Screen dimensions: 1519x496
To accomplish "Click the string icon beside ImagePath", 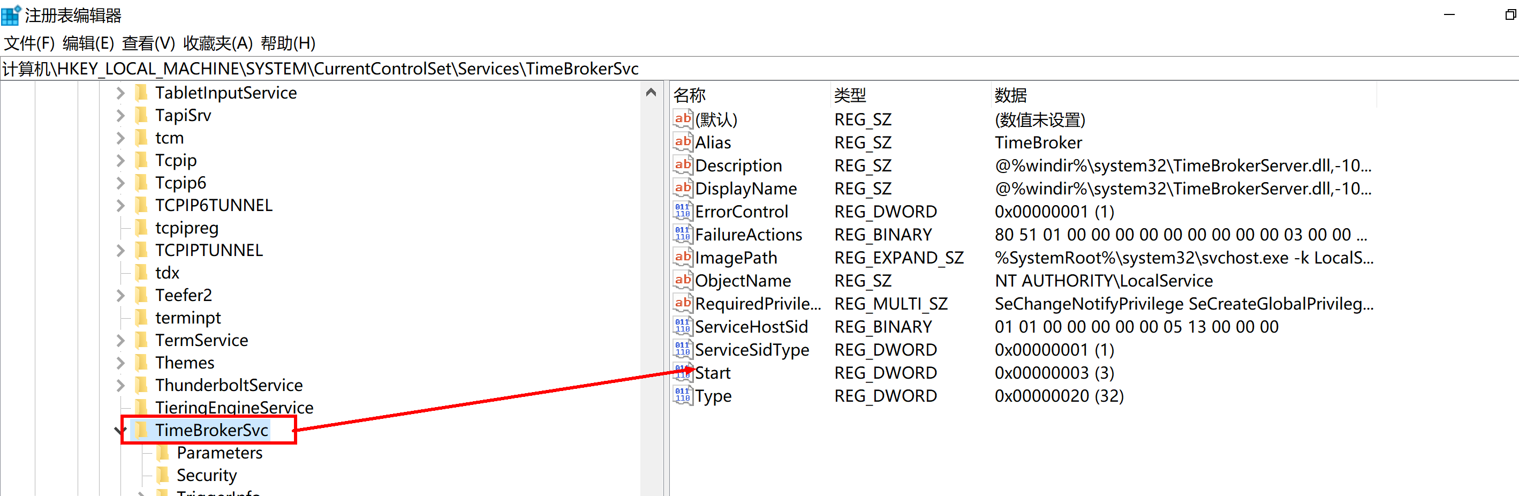I will (x=682, y=258).
